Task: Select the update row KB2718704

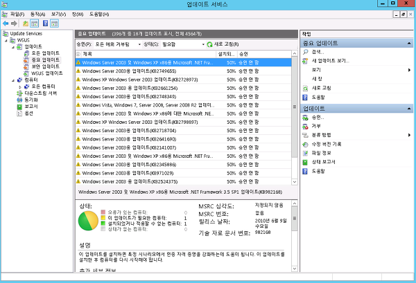Action: click(x=183, y=131)
